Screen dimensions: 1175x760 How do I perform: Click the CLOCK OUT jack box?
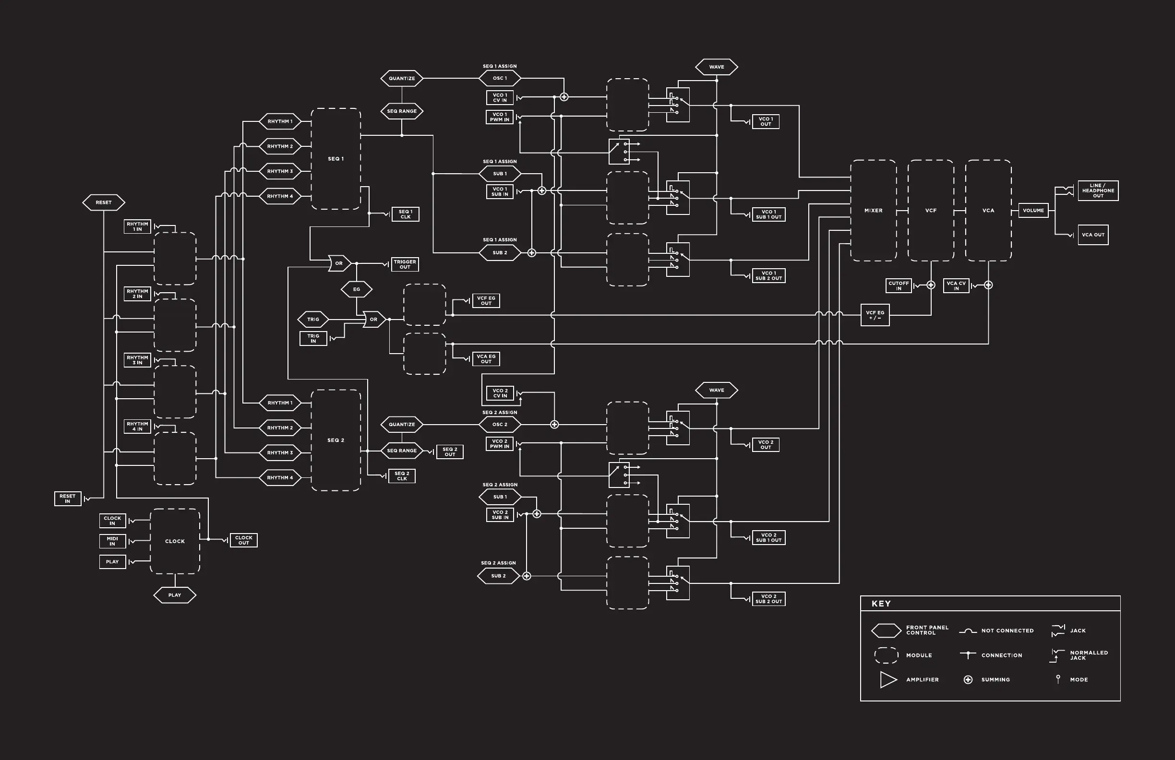tap(243, 540)
